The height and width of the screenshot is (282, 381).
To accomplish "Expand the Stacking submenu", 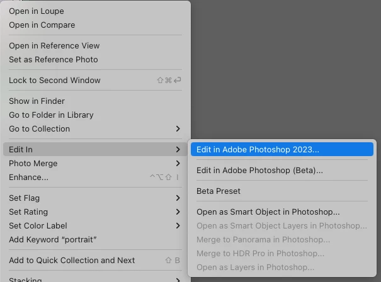I will click(x=95, y=279).
